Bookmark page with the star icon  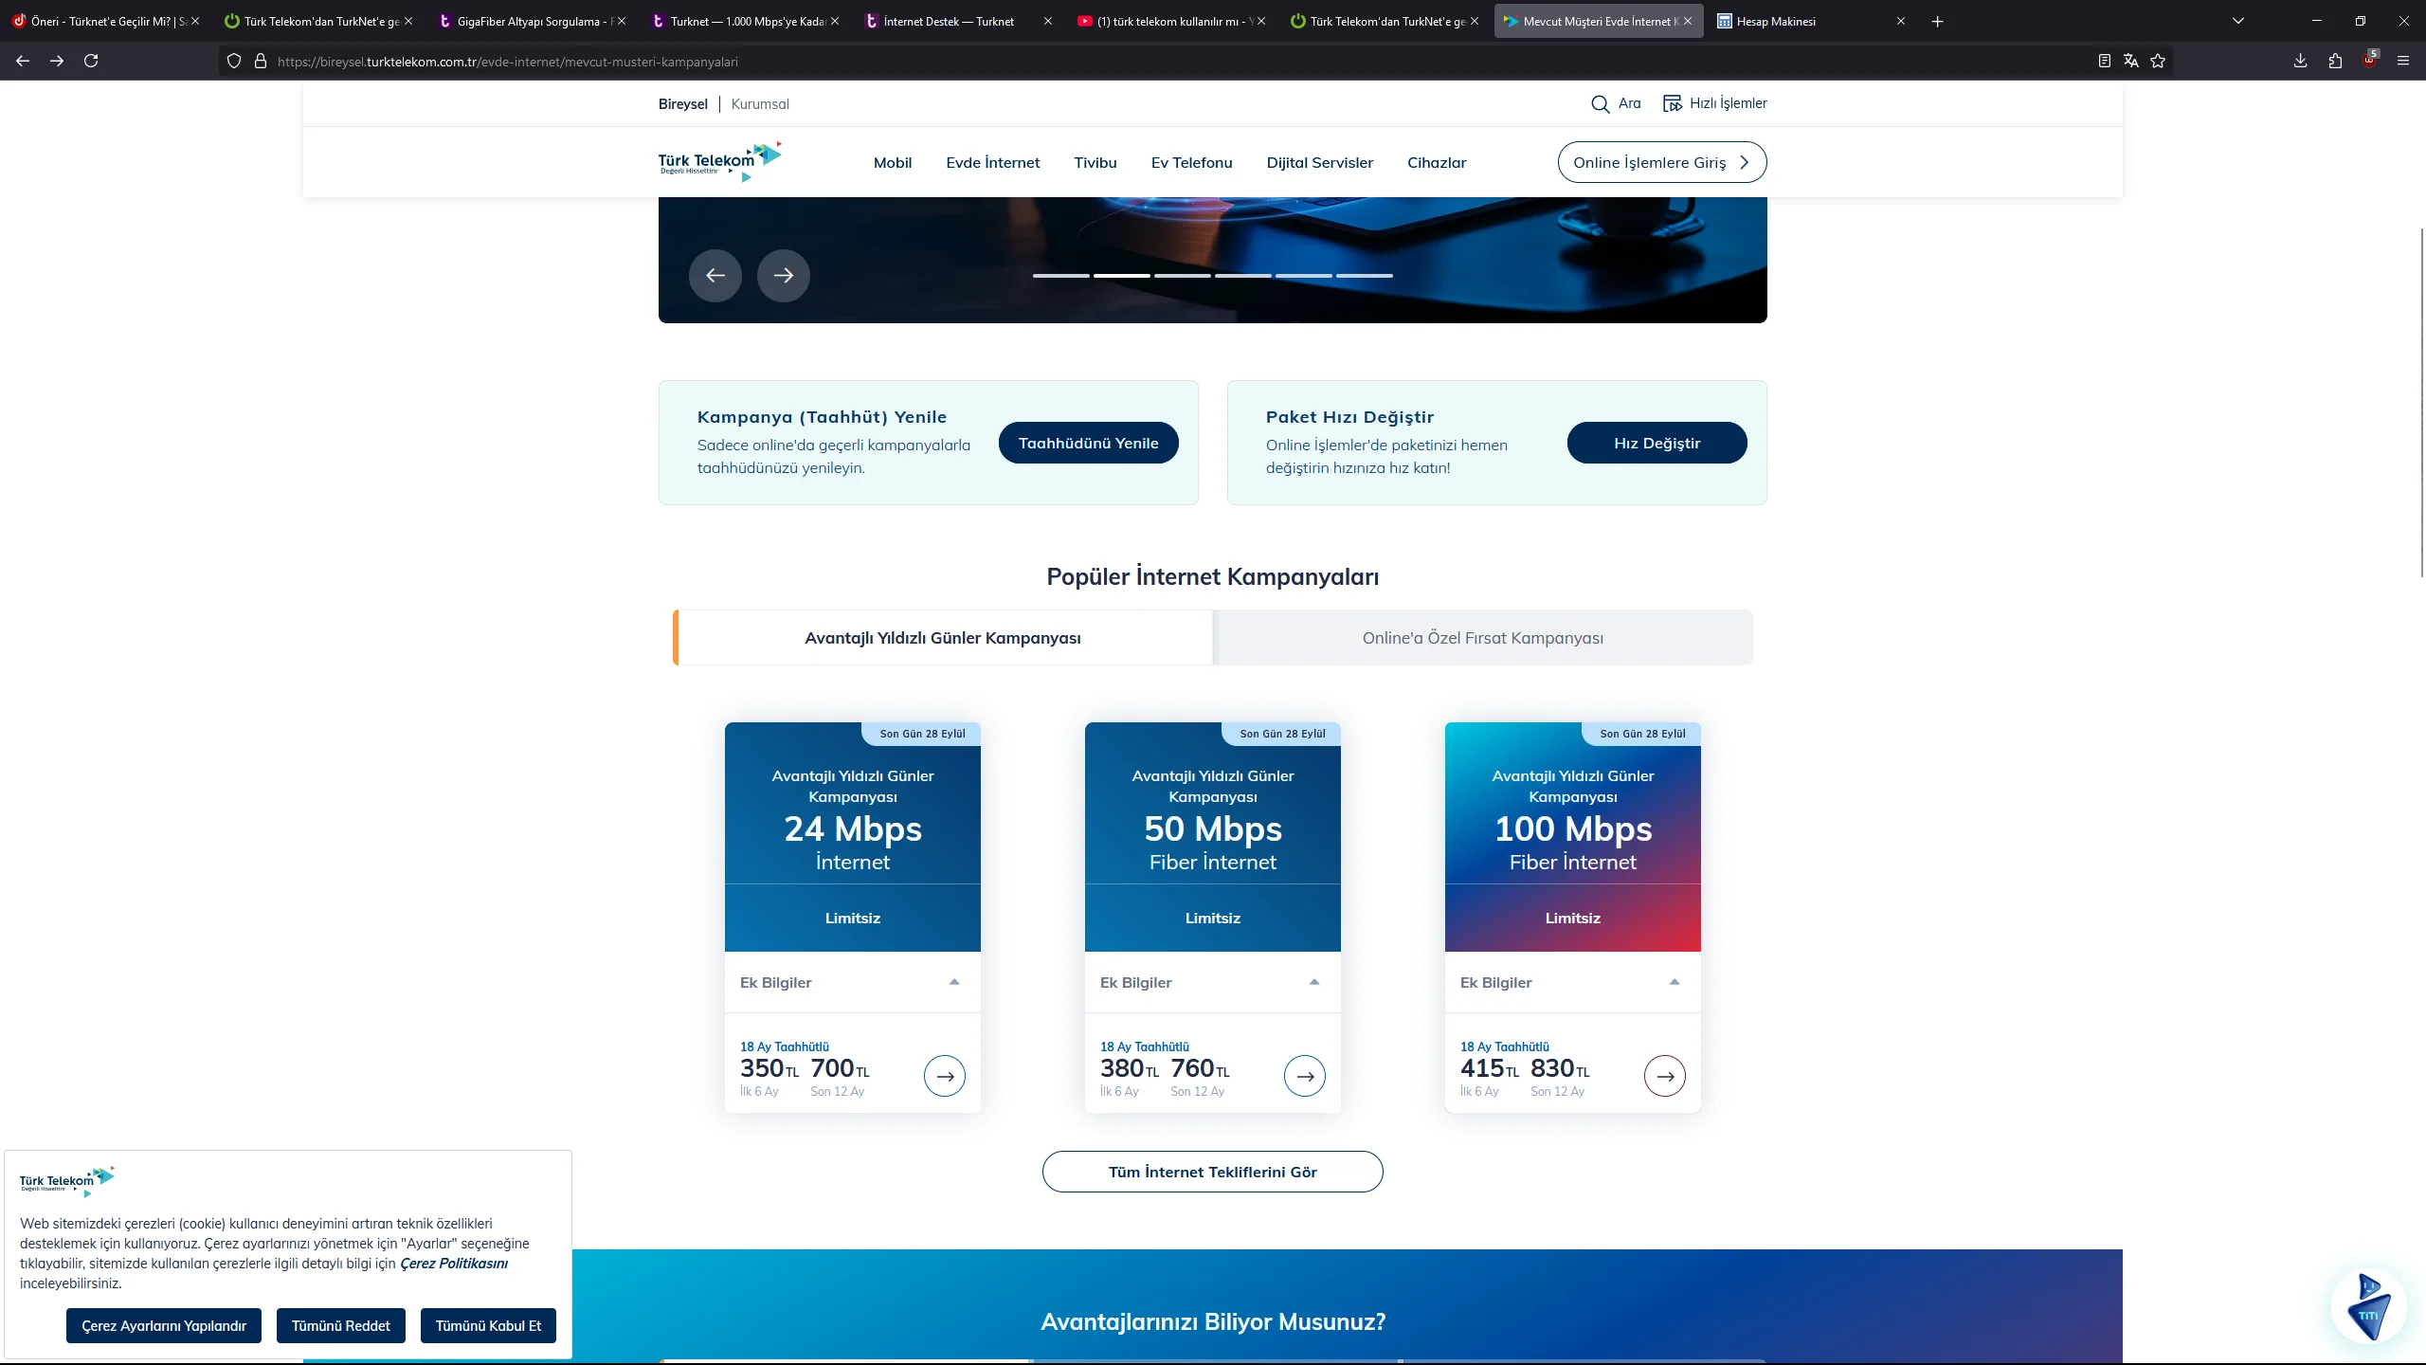coord(2158,62)
